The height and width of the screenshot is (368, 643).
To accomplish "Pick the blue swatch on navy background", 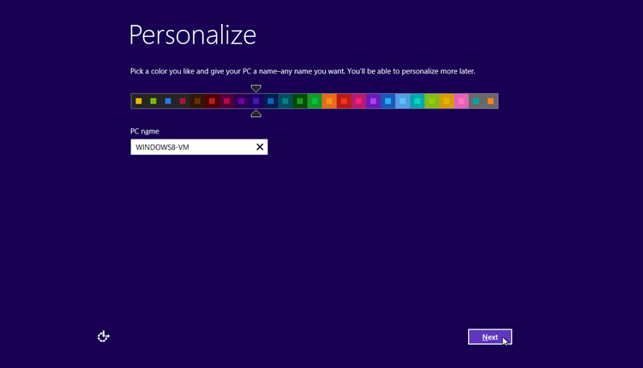I will [x=271, y=101].
